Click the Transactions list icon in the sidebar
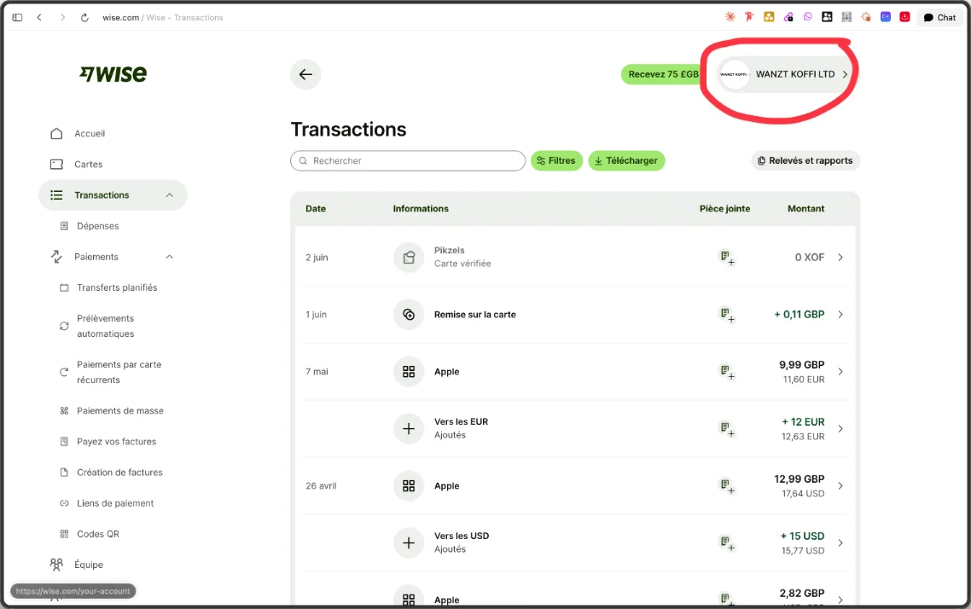The width and height of the screenshot is (971, 609). (x=56, y=195)
